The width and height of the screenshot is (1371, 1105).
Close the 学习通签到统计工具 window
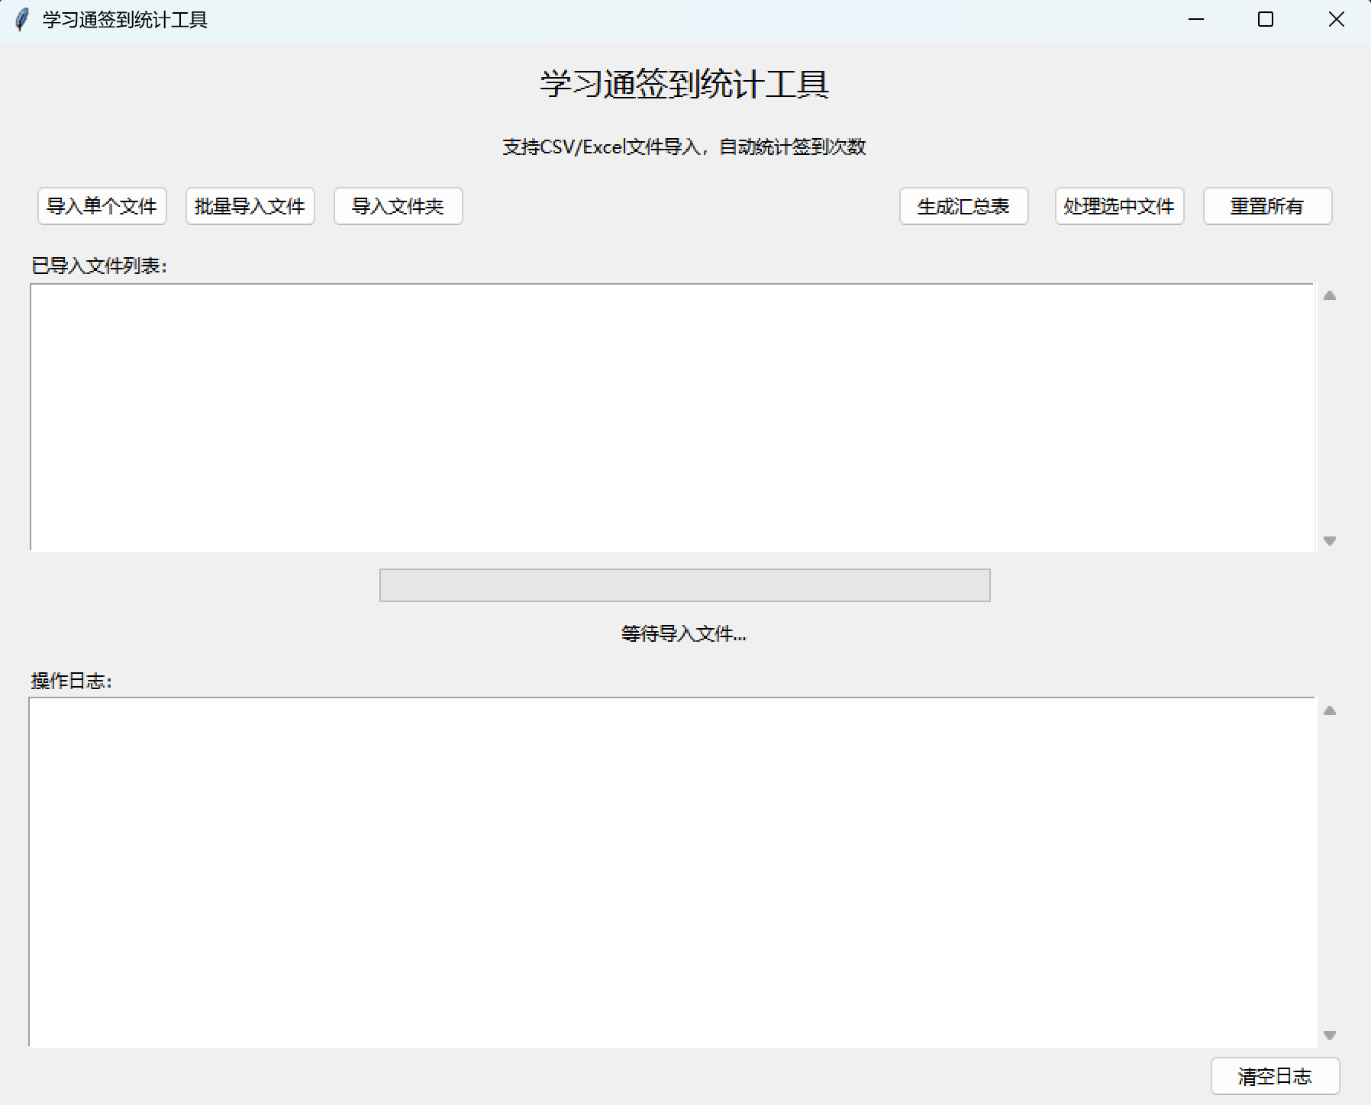(x=1336, y=20)
